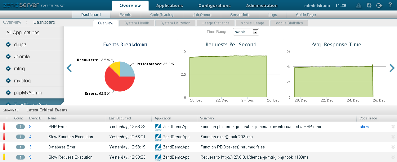The width and height of the screenshot is (397, 162).
Task: Open event ID 9 link
Action: tap(30, 157)
